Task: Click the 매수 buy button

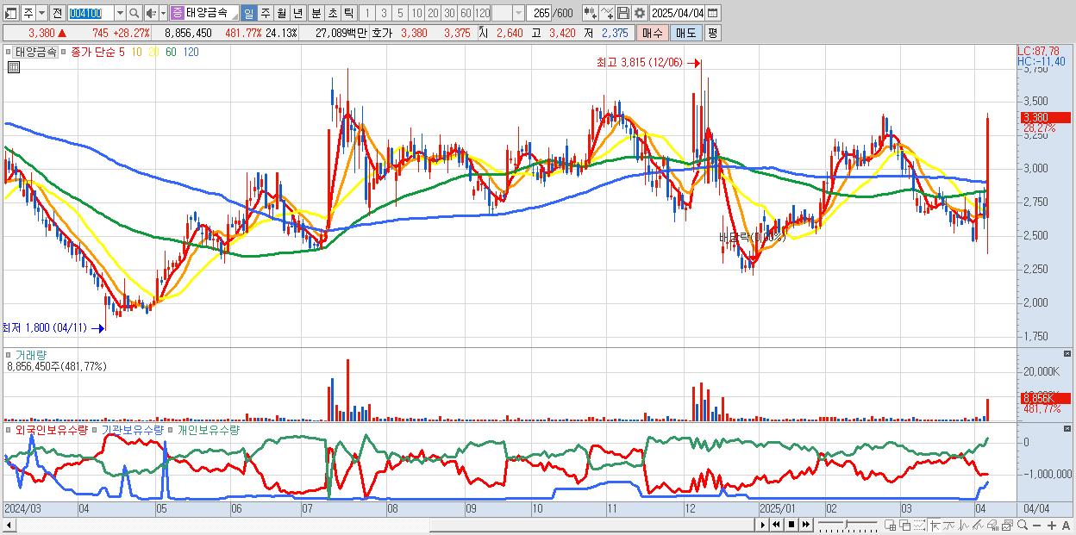Action: pos(653,33)
